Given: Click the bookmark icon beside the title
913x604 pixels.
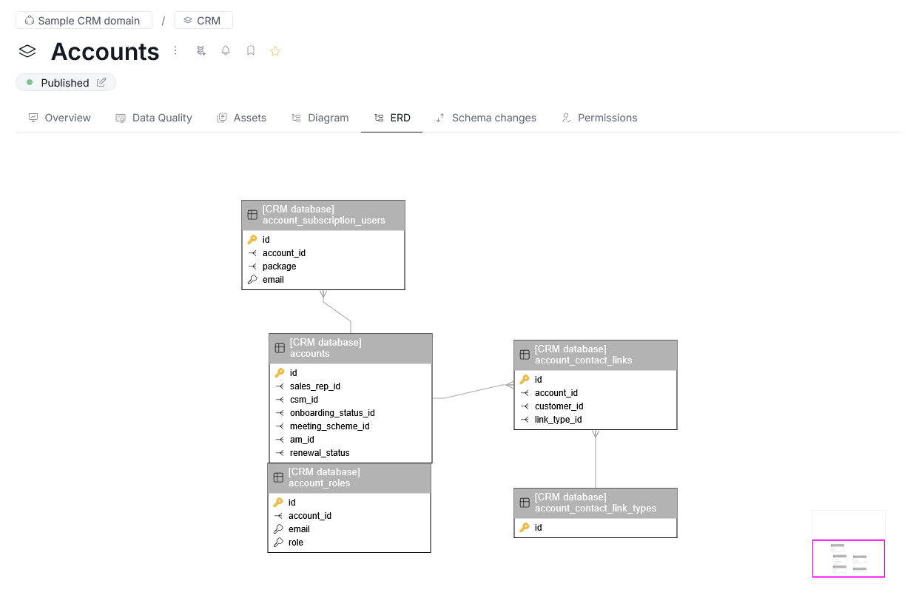Looking at the screenshot, I should click(251, 51).
